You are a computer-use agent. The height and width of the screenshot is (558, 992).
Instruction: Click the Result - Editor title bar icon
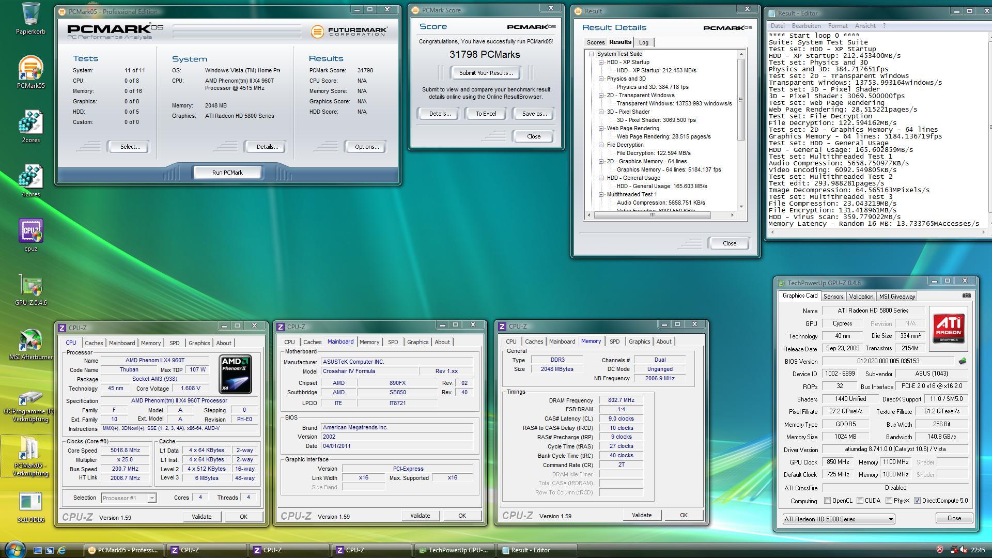point(772,13)
